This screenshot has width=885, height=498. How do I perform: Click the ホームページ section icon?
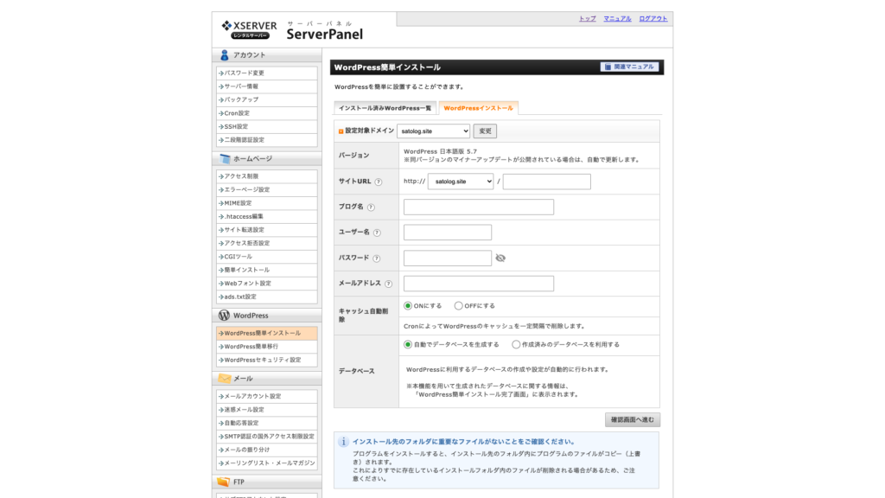tap(225, 159)
